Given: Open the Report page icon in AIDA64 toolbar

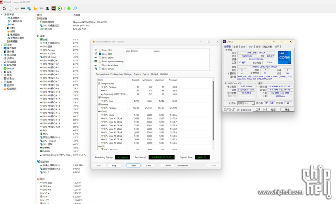Looking at the screenshot, I should pos(10,8).
